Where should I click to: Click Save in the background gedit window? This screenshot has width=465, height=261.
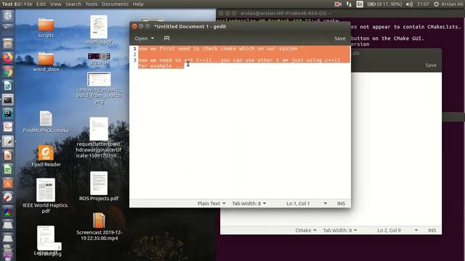pyautogui.click(x=431, y=65)
